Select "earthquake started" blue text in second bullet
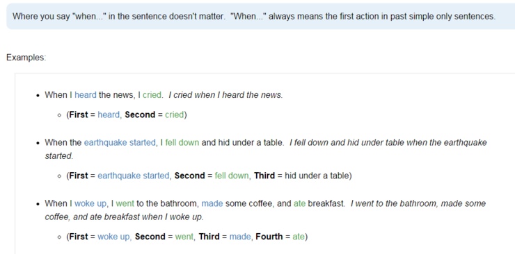This screenshot has width=515, height=254. (120, 143)
